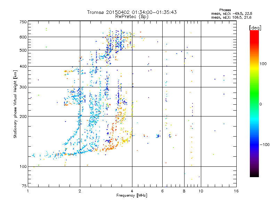Select the 'mean, sd,X: 108.5, 21.6' line

(231, 17)
